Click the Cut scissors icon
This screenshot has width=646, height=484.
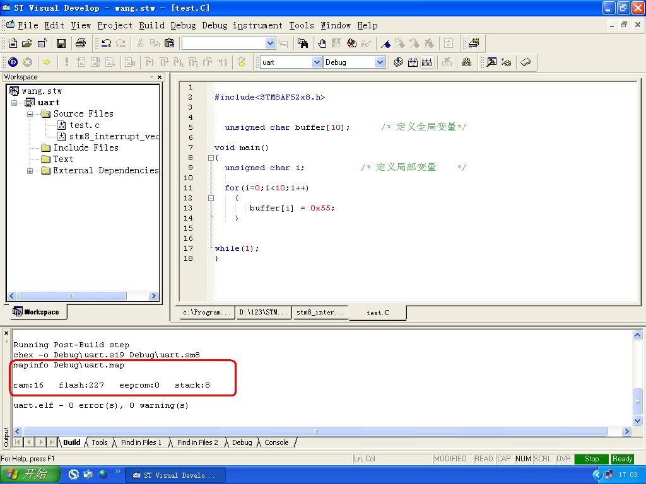click(x=140, y=43)
